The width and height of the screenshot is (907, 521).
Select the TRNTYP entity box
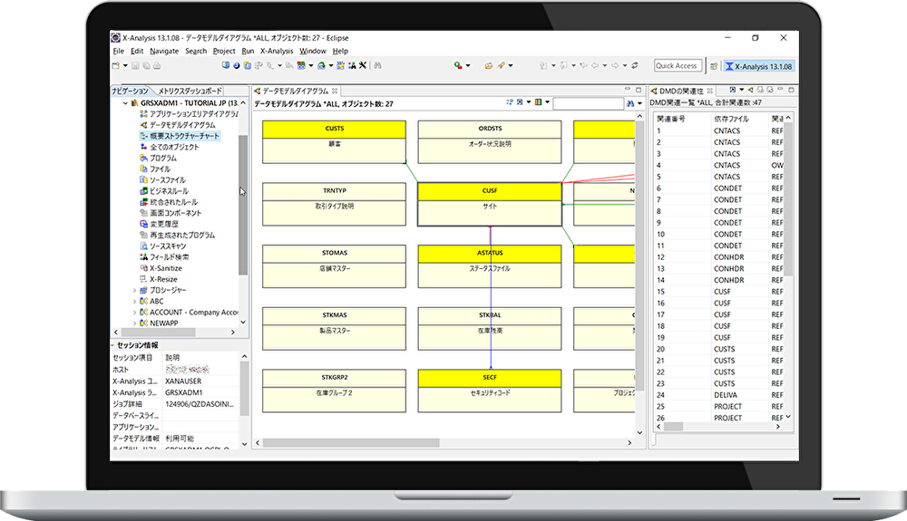pyautogui.click(x=334, y=204)
